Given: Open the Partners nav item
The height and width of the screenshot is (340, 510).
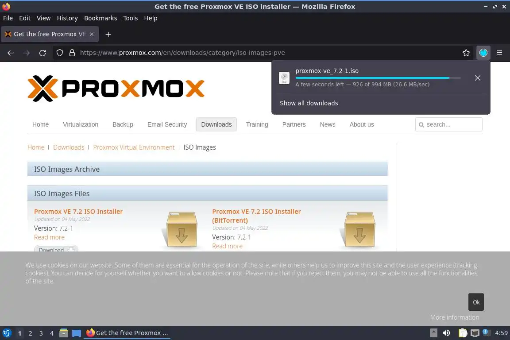Looking at the screenshot, I should (x=294, y=124).
